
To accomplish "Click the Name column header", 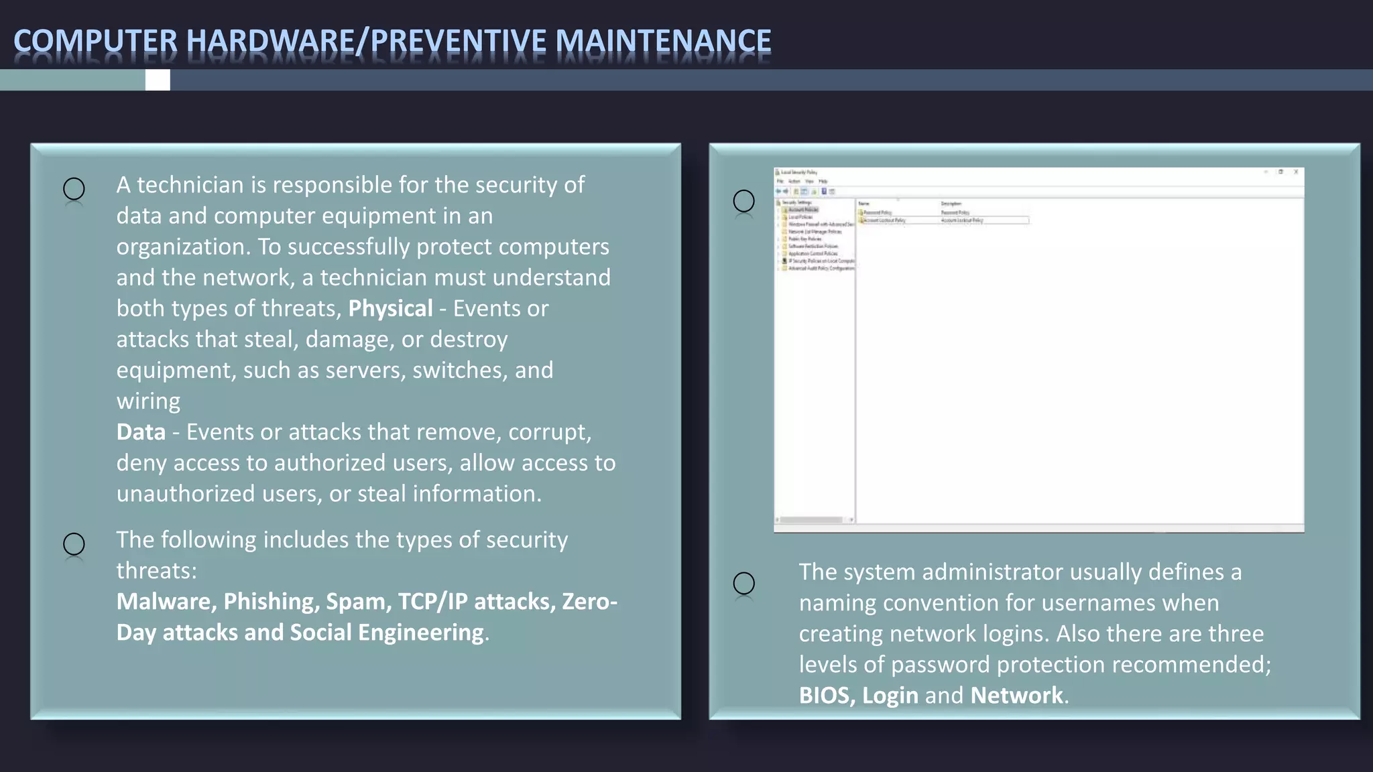I will tap(864, 204).
